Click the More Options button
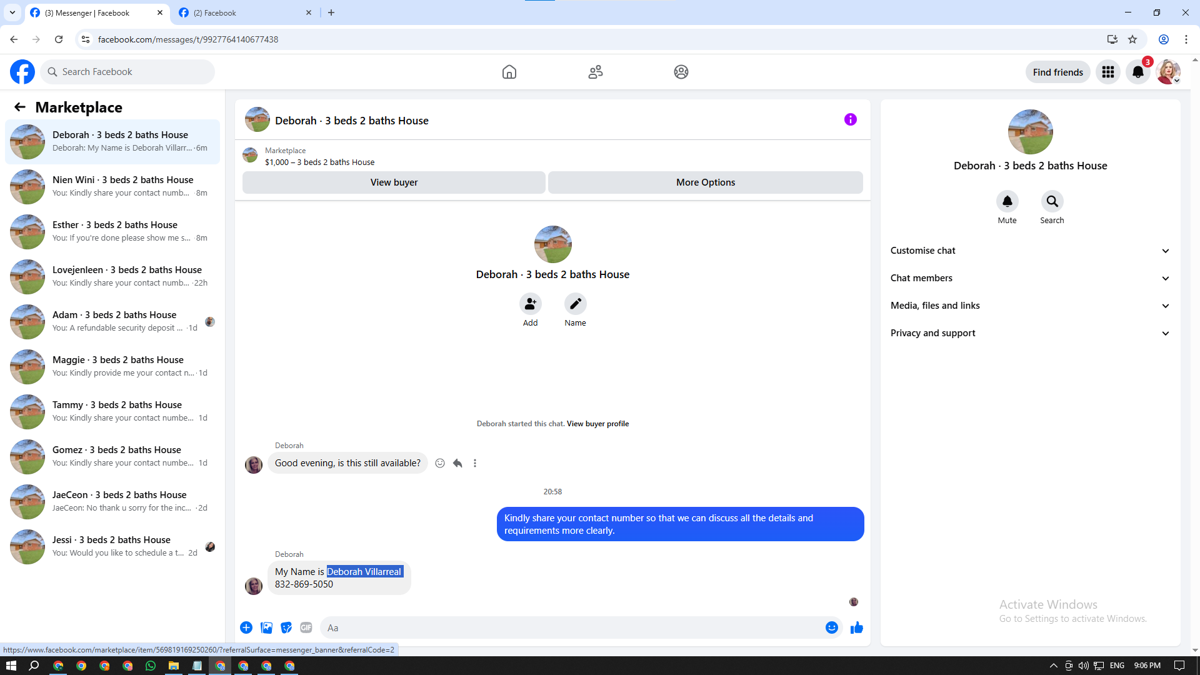Screen dimensions: 1200x675 (706, 182)
